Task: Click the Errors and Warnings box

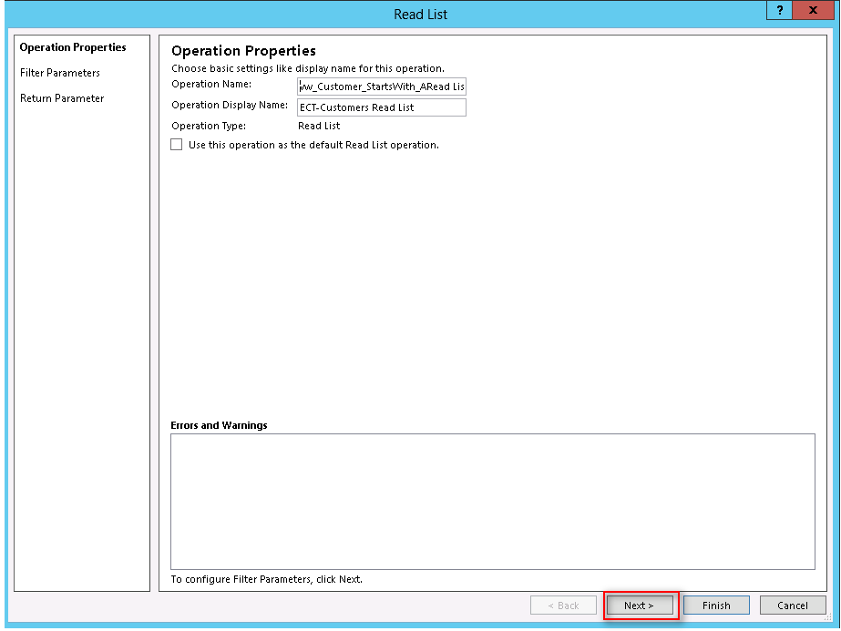Action: tap(492, 501)
